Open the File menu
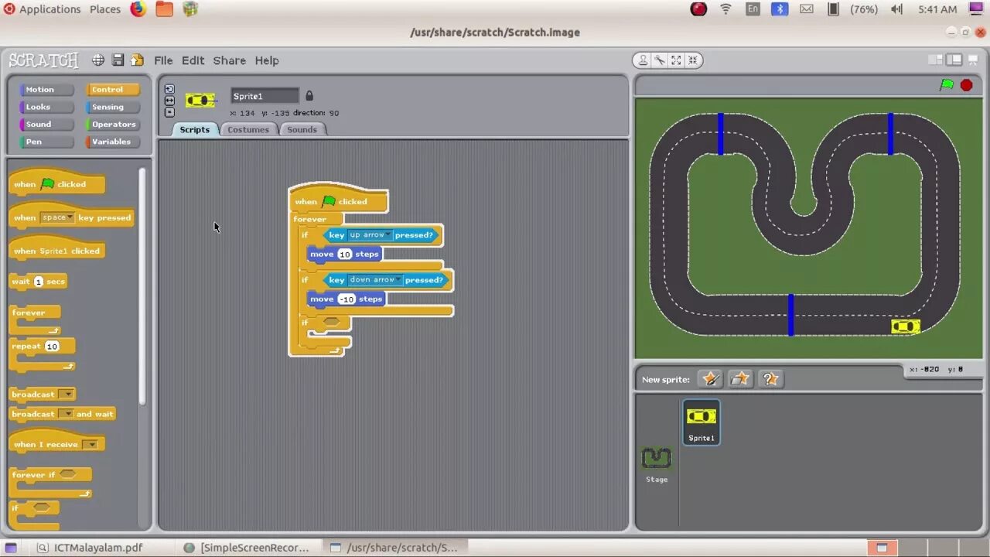 (163, 60)
